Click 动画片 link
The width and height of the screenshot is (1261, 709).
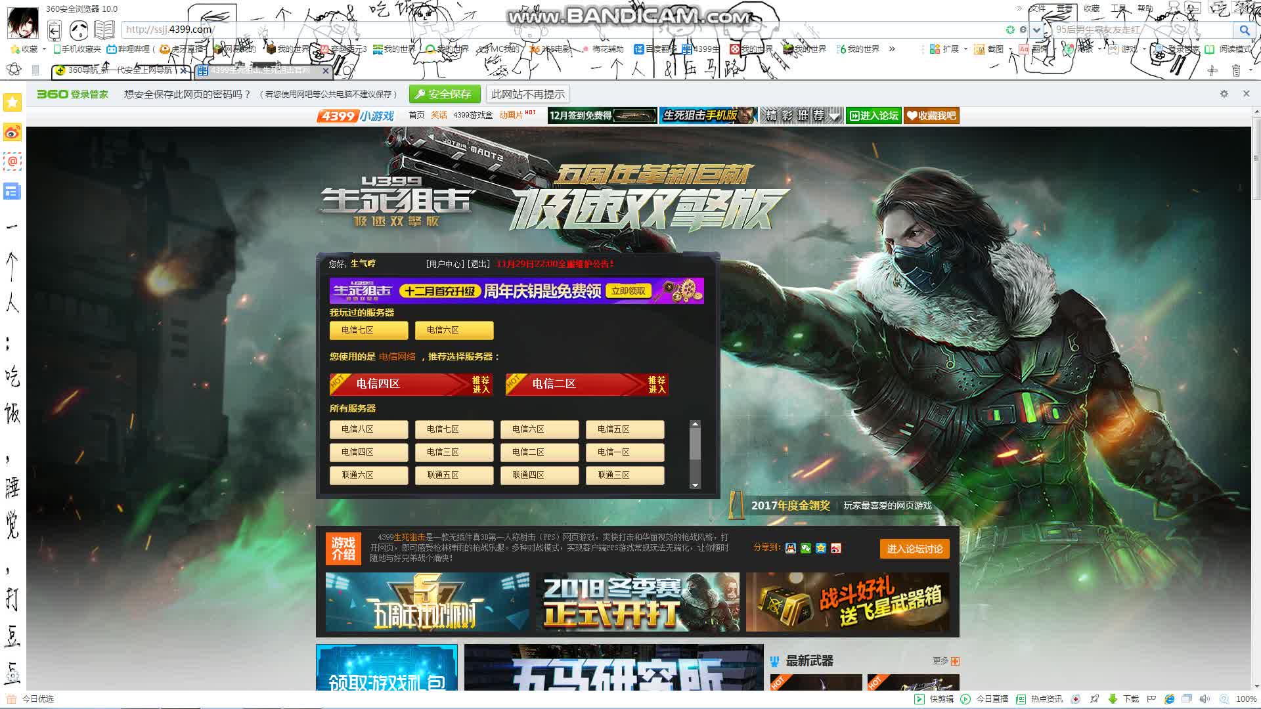[x=511, y=115]
